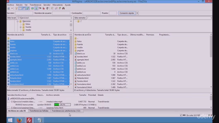Switch to Transferencias fallidas tab
The height and width of the screenshot is (123, 219).
tap(39, 111)
